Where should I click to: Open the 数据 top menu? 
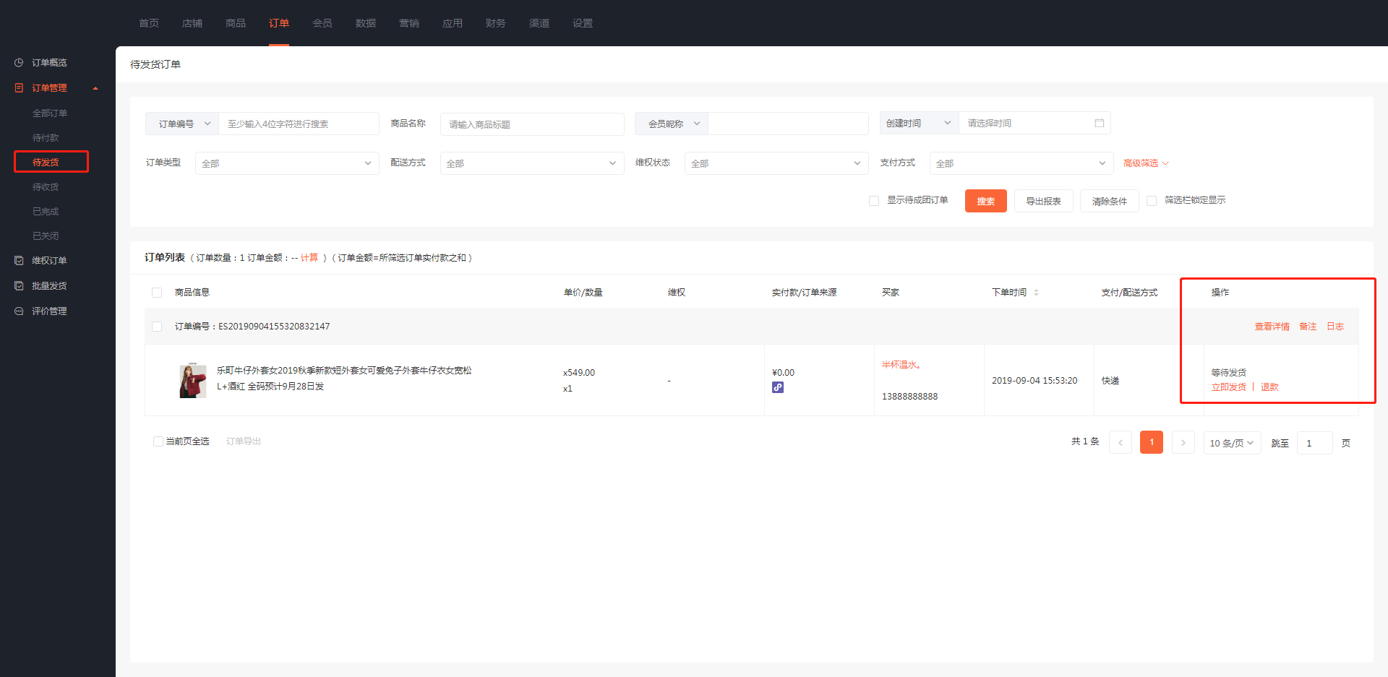pos(366,23)
